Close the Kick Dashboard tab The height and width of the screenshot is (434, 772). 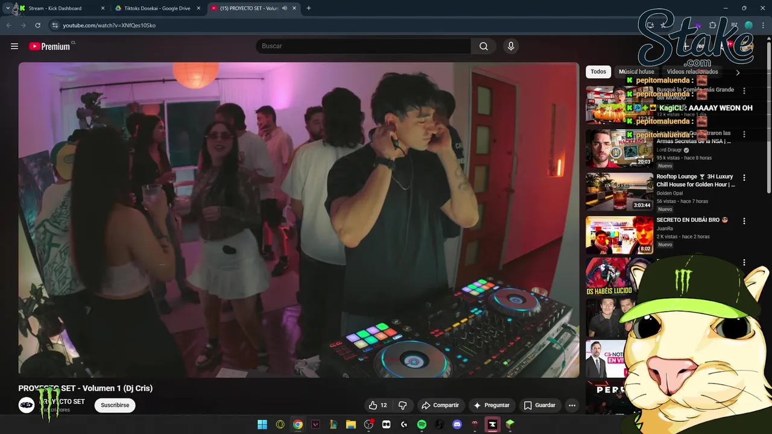[x=103, y=8]
